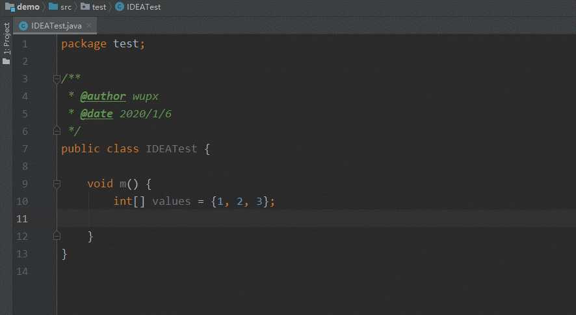Screen dimensions: 576x315
Task: Click the @author tag in Javadoc
Action: pos(103,97)
